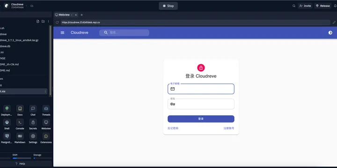Open the PostgreSQL tool
This screenshot has height=168, width=337.
point(7,136)
